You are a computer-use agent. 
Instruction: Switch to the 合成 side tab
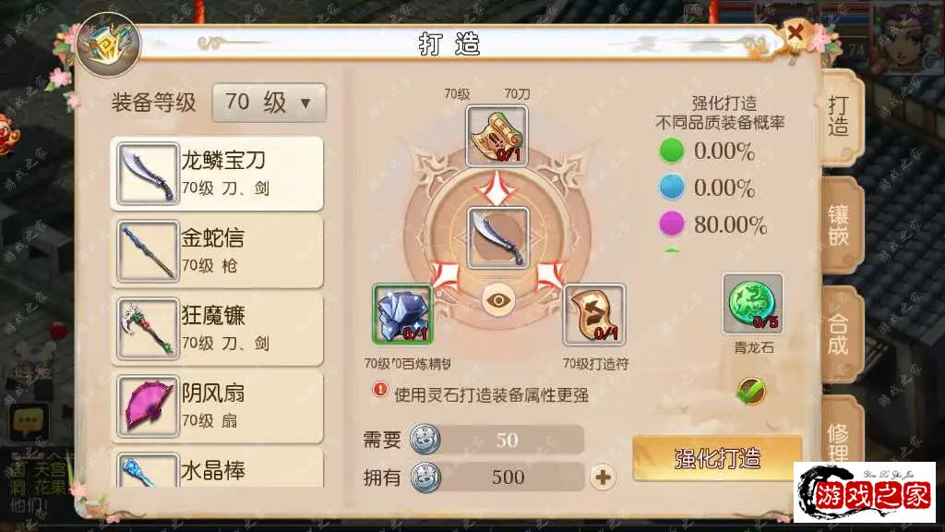click(x=840, y=334)
